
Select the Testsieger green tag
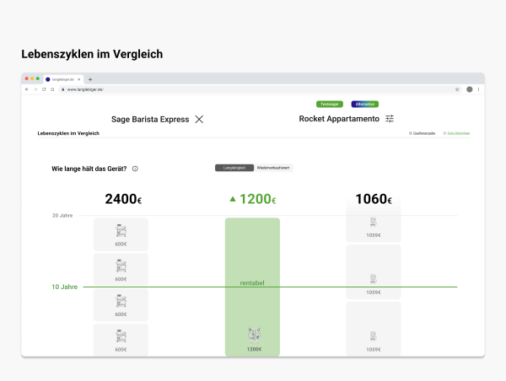(330, 104)
